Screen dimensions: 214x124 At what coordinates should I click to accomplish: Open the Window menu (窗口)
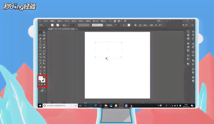pos(96,21)
